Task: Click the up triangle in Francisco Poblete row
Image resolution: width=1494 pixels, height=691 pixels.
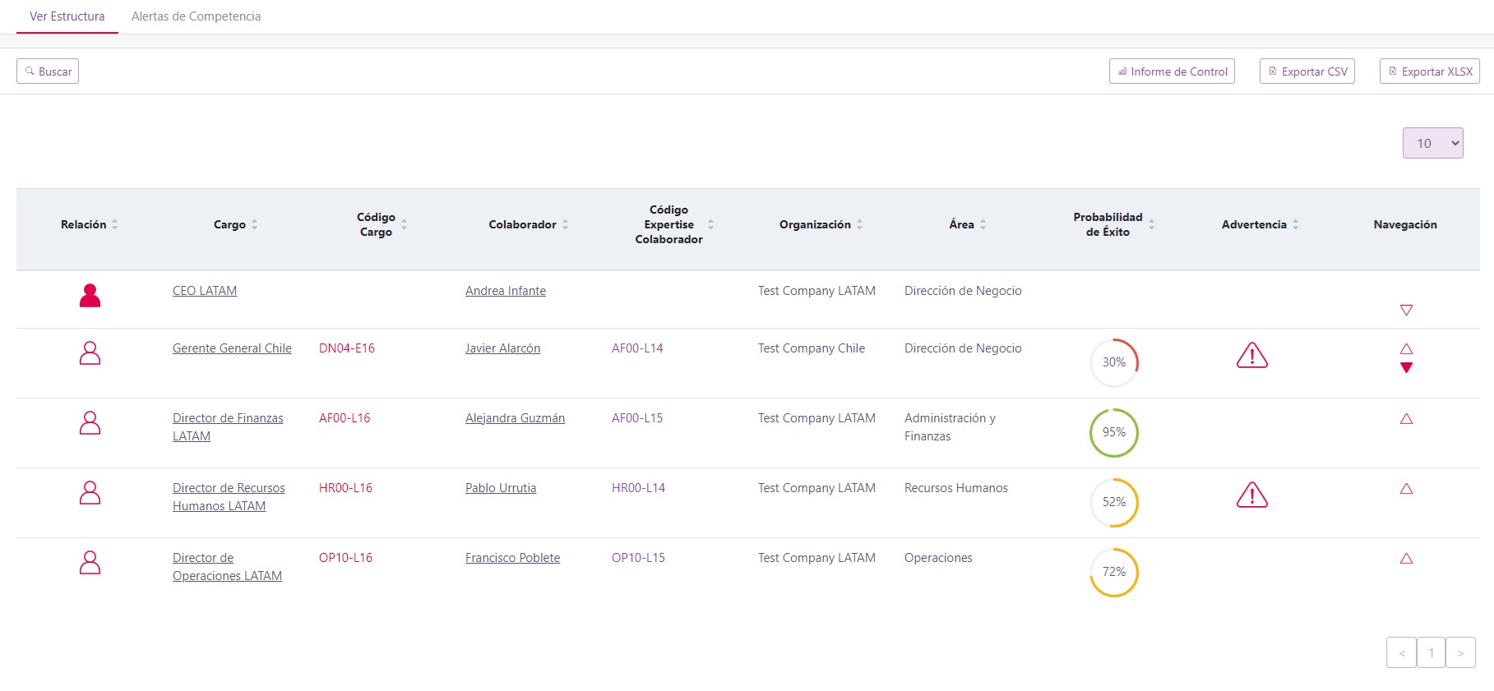Action: 1406,559
